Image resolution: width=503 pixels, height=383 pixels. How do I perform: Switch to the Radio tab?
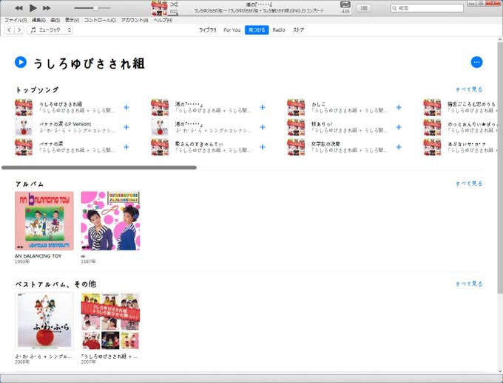click(279, 30)
